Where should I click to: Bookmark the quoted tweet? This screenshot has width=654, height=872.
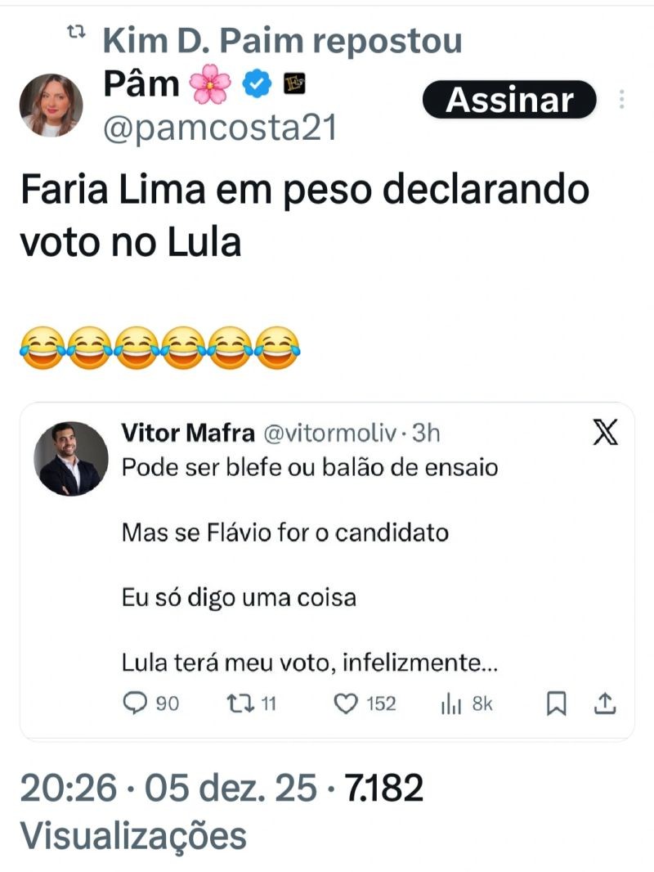coord(556,703)
